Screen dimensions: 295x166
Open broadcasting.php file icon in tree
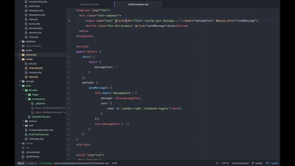coord(26,2)
